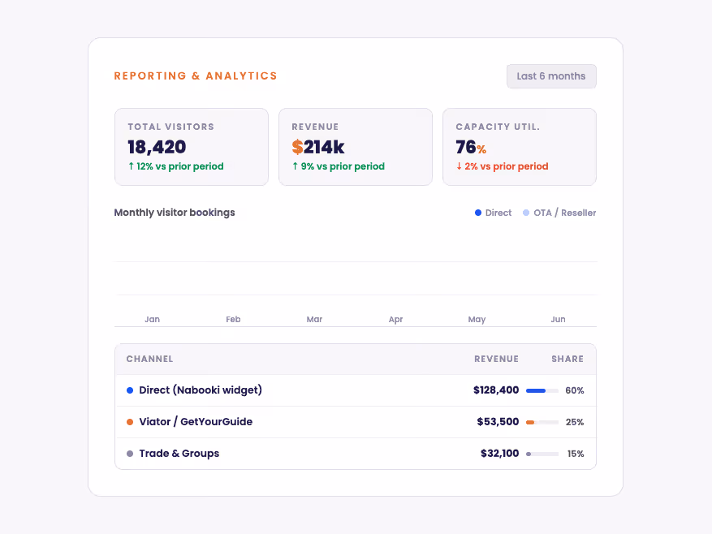This screenshot has height=534, width=712.
Task: Open the Last 6 months period selector
Action: click(551, 76)
